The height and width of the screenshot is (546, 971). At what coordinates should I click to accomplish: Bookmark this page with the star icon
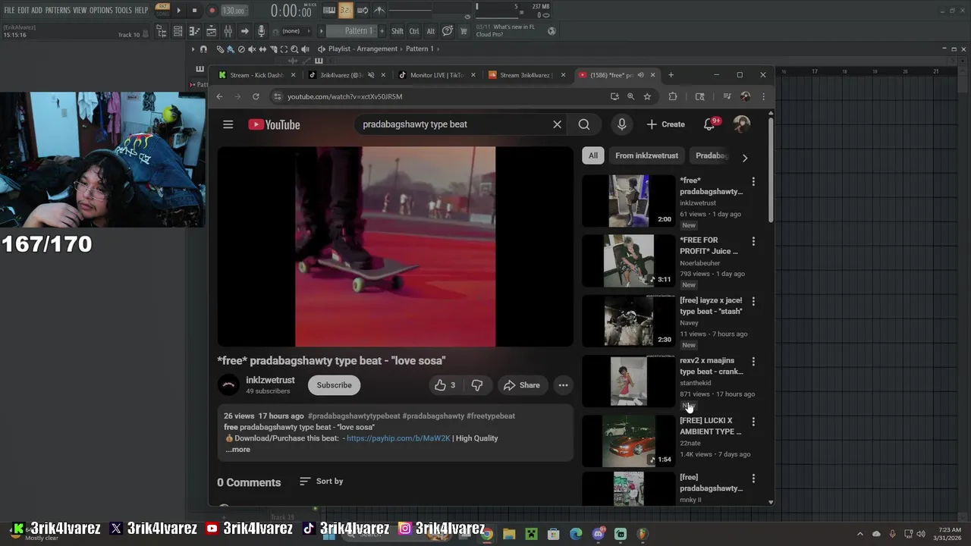[647, 96]
